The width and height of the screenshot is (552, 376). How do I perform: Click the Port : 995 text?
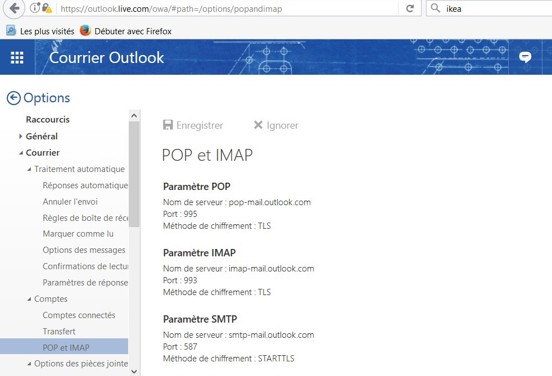[x=180, y=214]
